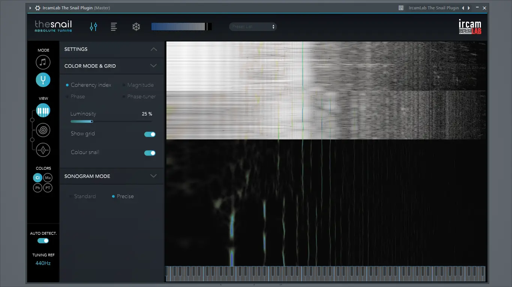
Task: Click the piano keyboard strip
Action: point(325,274)
